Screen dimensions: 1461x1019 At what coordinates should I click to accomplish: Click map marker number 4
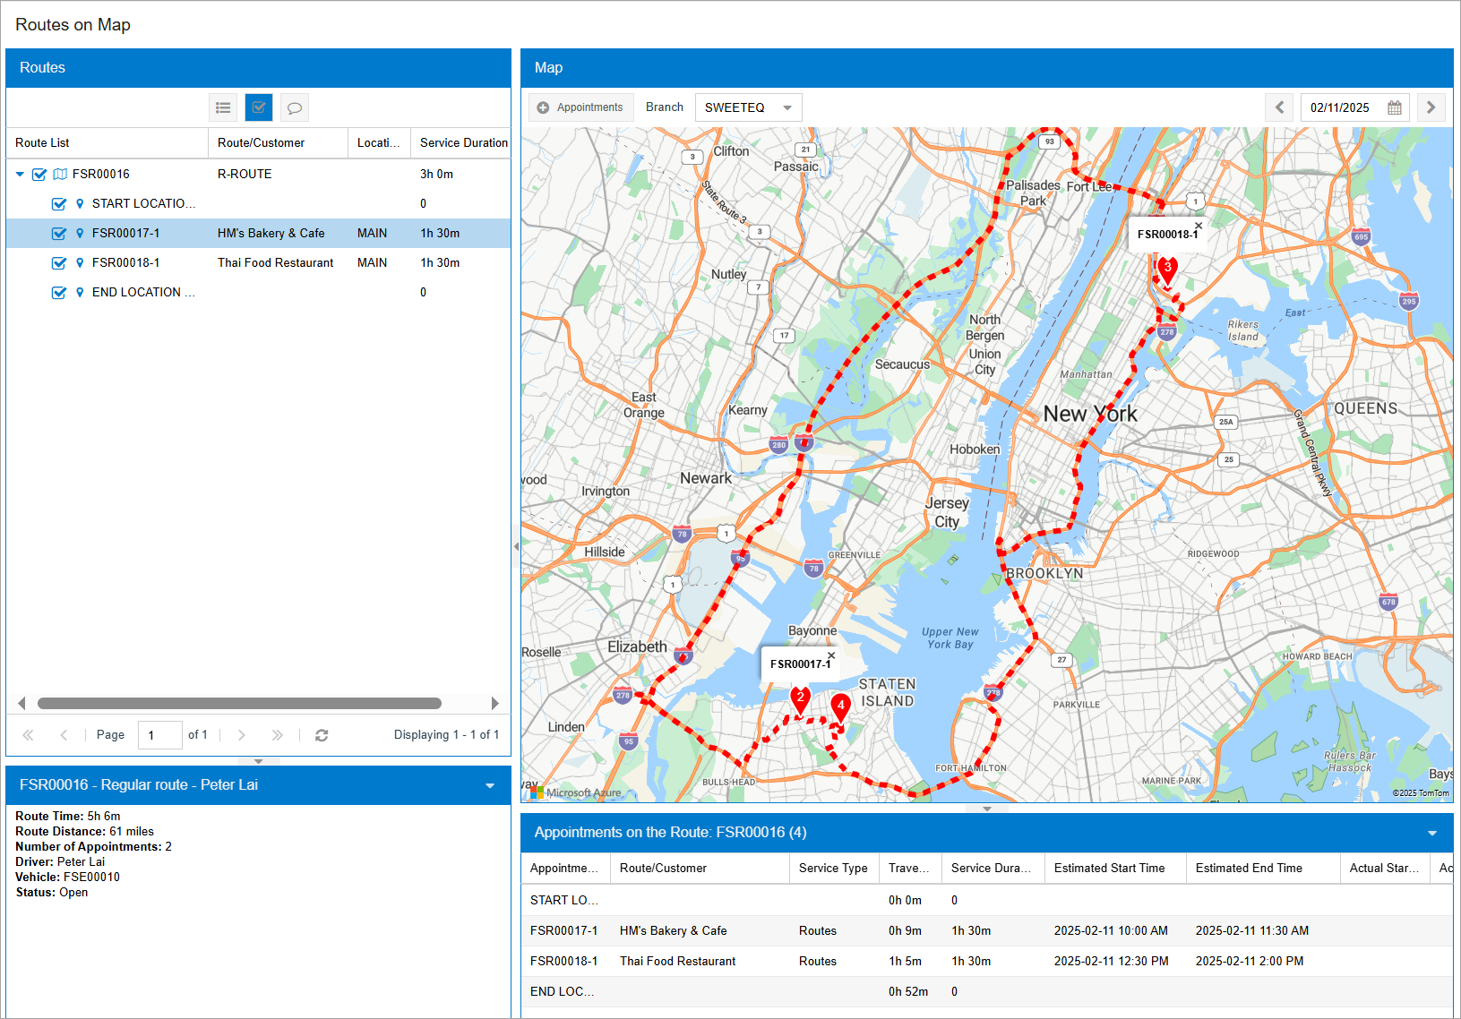point(840,707)
